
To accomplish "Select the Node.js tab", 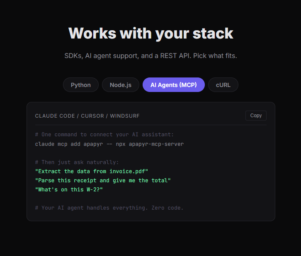I will click(x=121, y=85).
